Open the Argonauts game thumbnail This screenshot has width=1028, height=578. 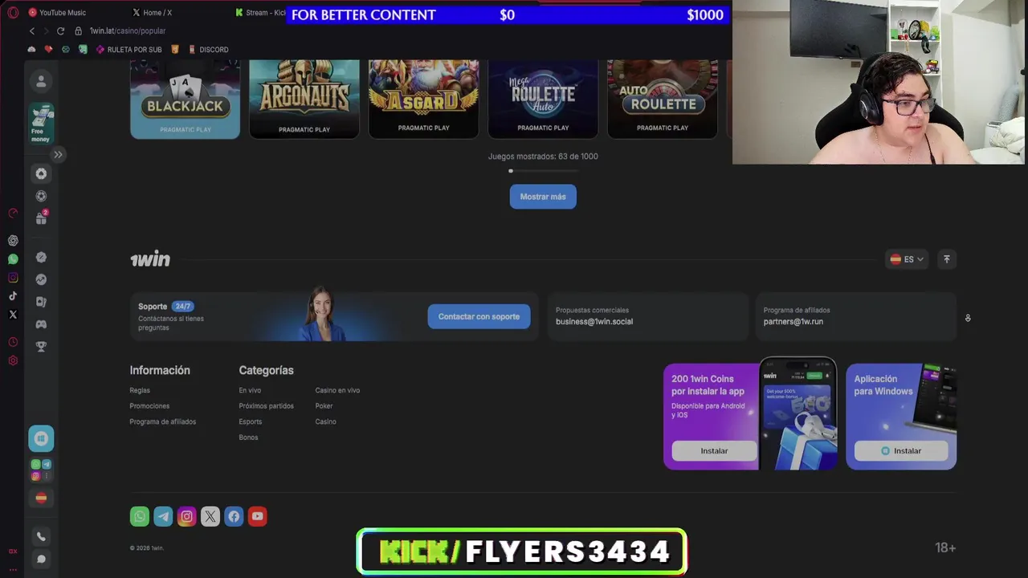click(x=304, y=100)
